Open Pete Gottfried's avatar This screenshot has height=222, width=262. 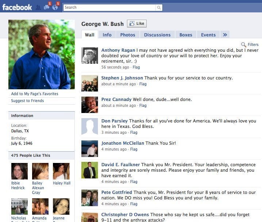click(90, 198)
